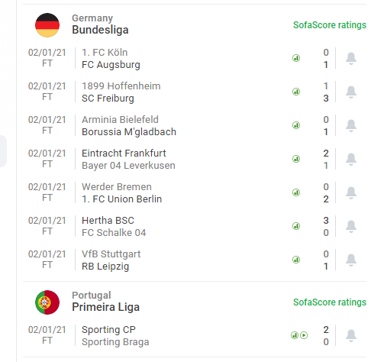This screenshot has height=362, width=371.
Task: Click bell icon for Stuttgart vs Leipzig
Action: click(351, 260)
